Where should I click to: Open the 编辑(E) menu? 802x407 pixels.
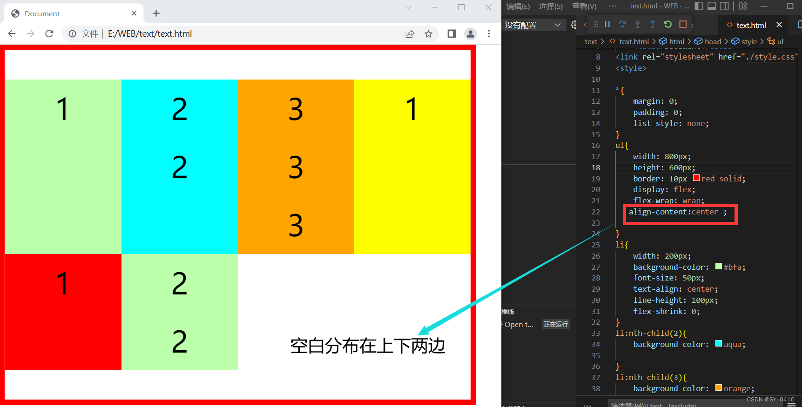[x=518, y=6]
